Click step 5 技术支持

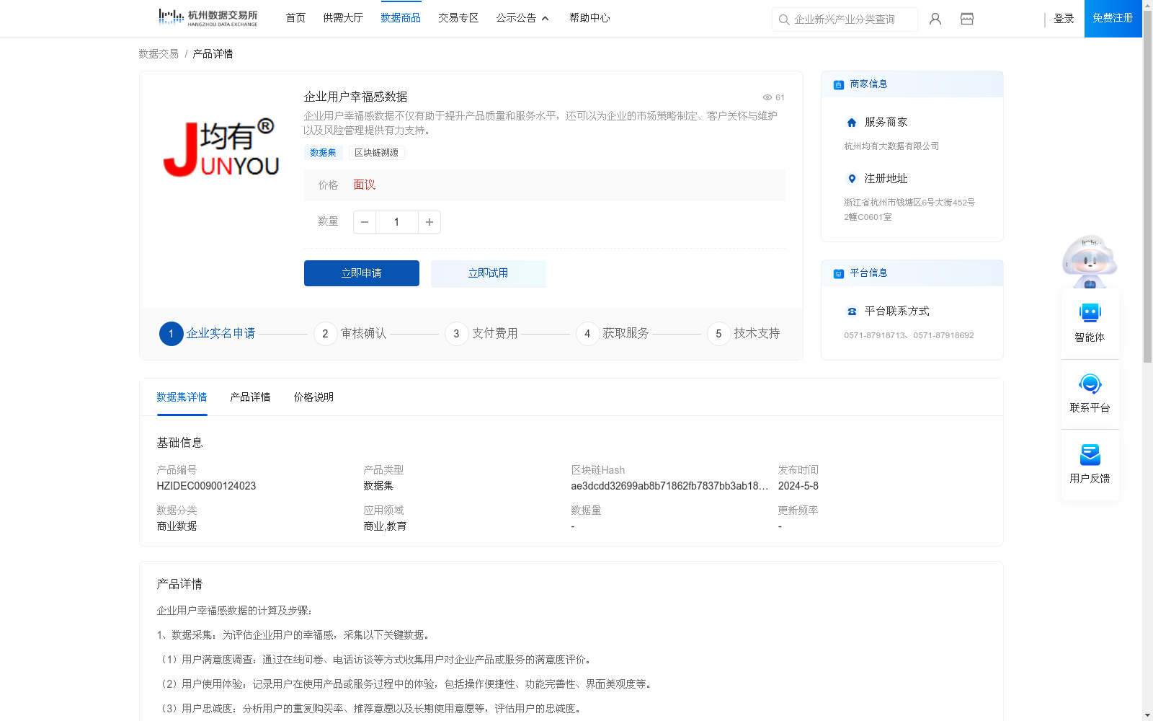click(x=744, y=334)
